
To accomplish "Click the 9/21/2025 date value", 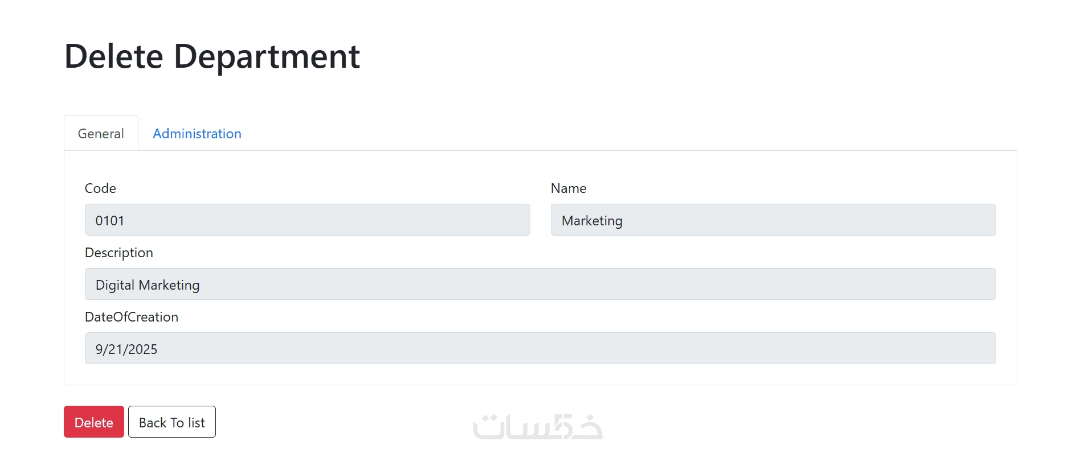I will [x=126, y=349].
